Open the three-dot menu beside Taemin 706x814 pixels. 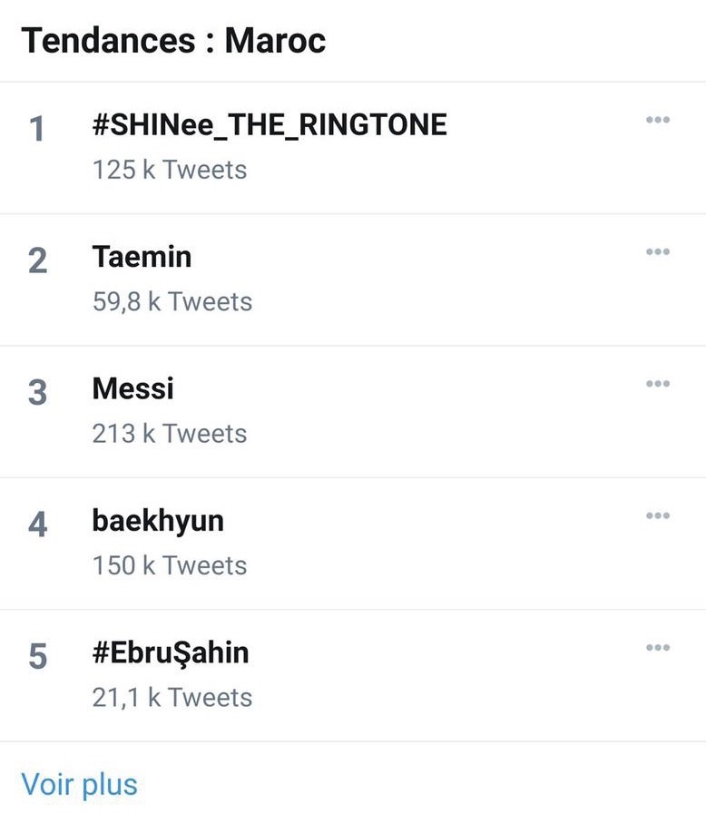658,251
